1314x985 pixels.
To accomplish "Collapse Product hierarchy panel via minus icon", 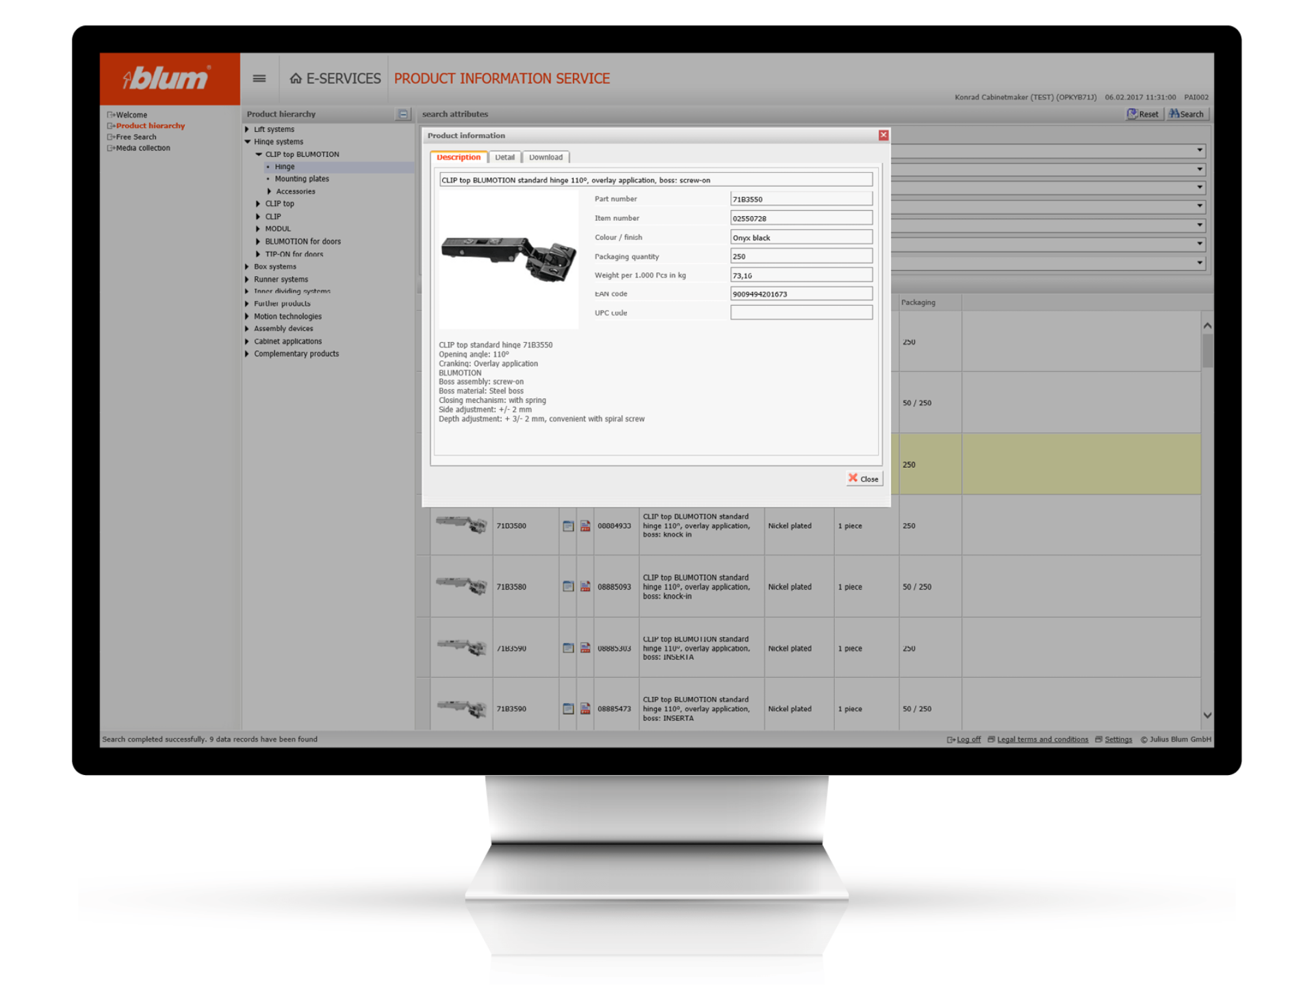I will tap(403, 114).
